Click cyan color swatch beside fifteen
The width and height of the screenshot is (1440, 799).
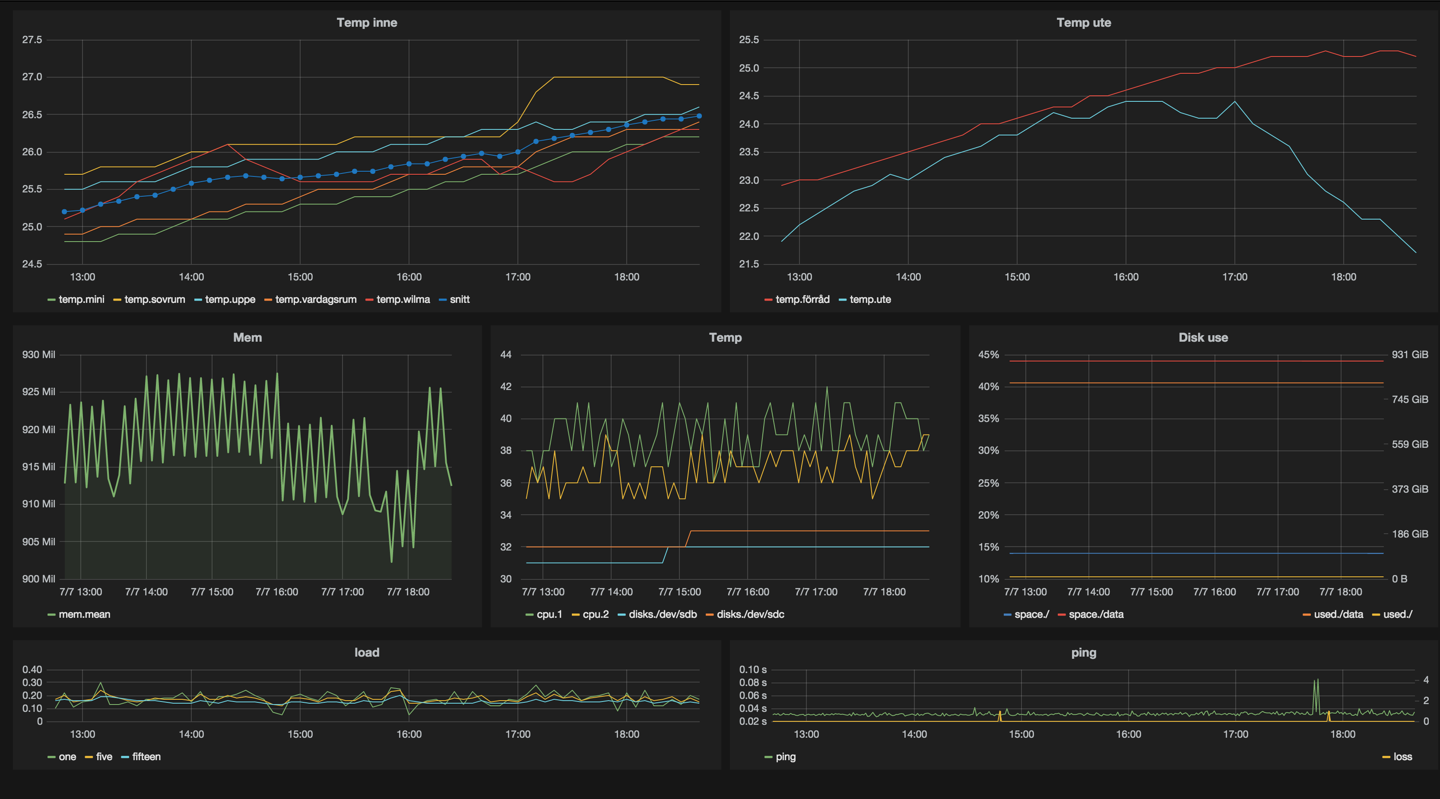point(125,758)
